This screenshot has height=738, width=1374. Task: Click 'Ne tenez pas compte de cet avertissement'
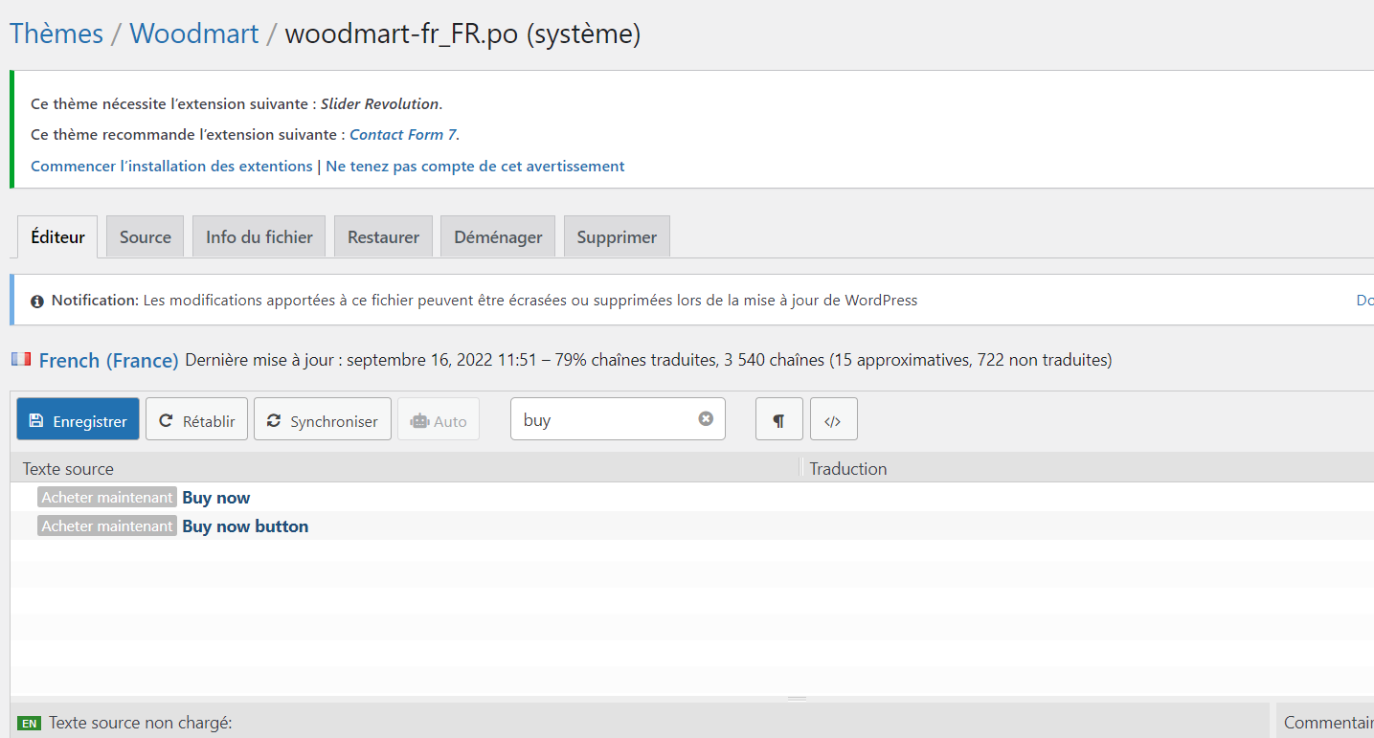click(475, 166)
